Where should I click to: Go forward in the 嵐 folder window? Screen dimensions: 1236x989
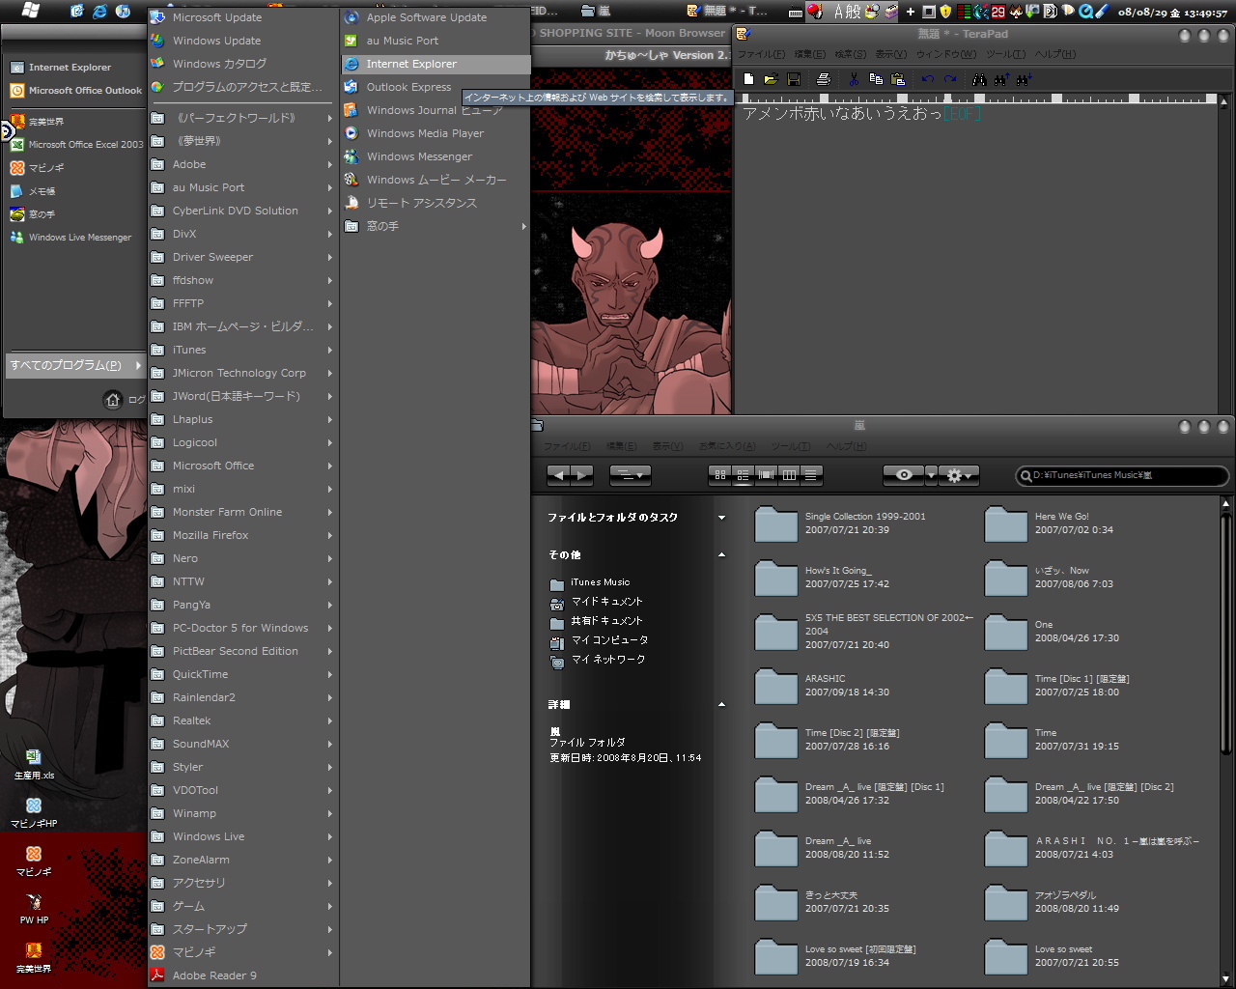582,475
